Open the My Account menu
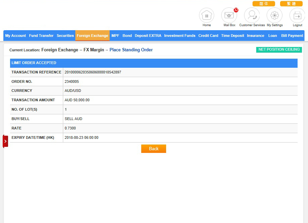 [x=15, y=36]
